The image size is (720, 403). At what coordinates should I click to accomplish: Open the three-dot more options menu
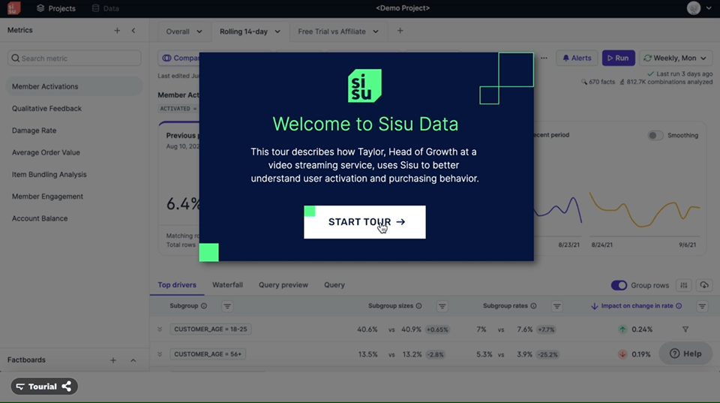click(544, 58)
